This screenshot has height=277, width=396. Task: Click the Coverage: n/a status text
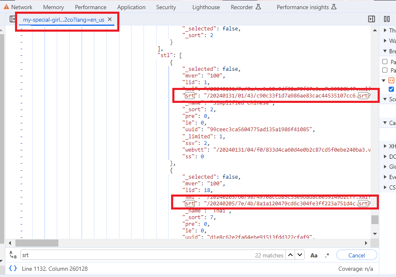[x=356, y=269]
